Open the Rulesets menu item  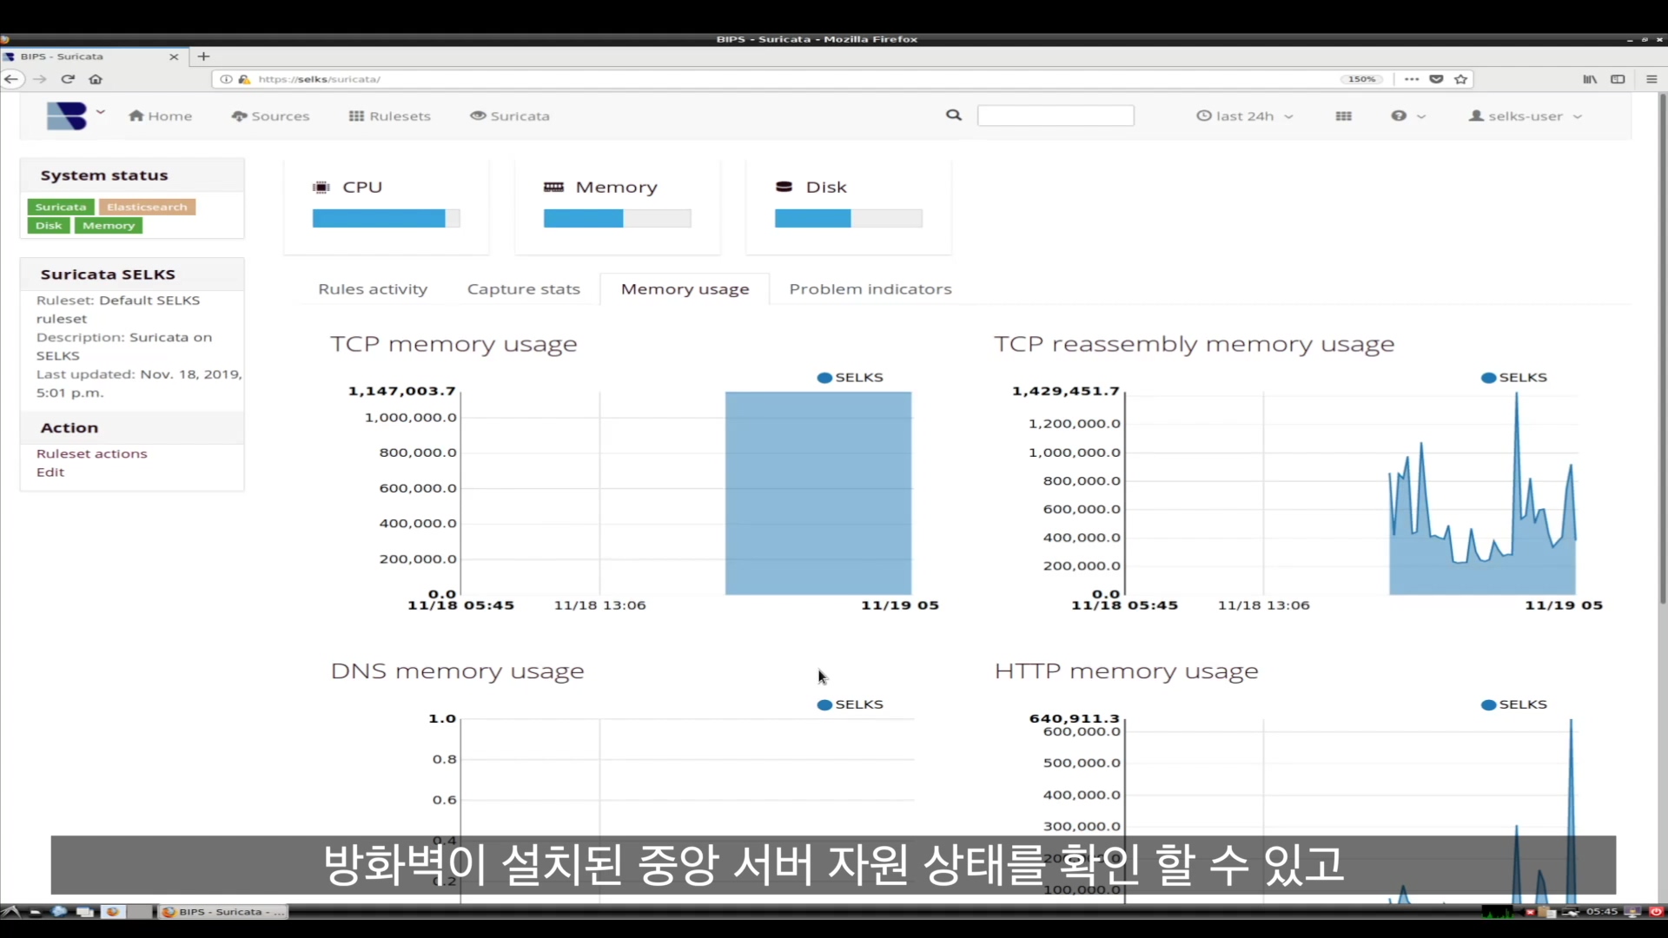tap(390, 116)
